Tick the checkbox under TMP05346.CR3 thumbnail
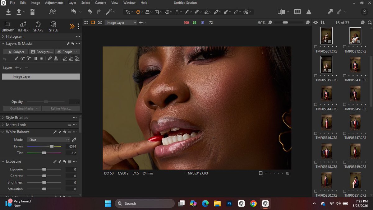This screenshot has height=210, width=373. click(316, 134)
